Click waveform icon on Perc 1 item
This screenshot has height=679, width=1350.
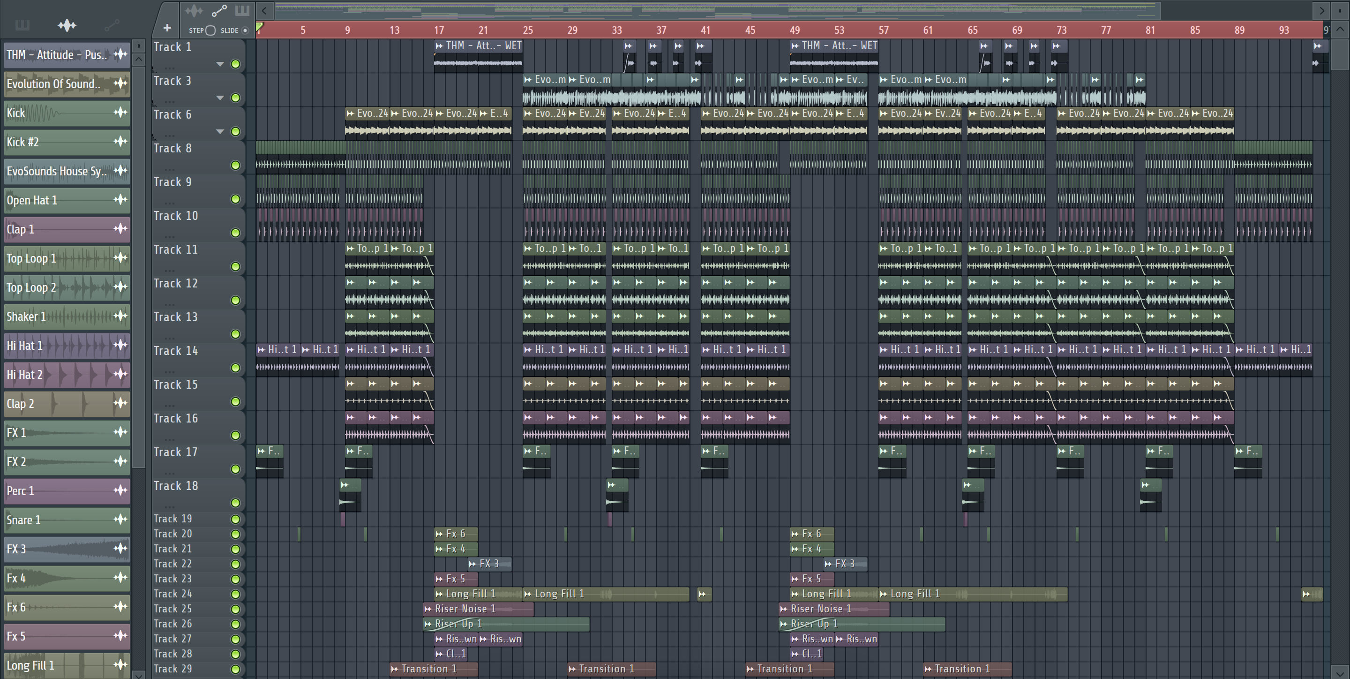click(x=120, y=490)
